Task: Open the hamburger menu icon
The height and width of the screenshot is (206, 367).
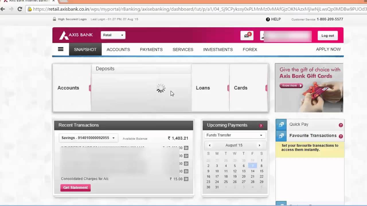Action: (x=60, y=49)
